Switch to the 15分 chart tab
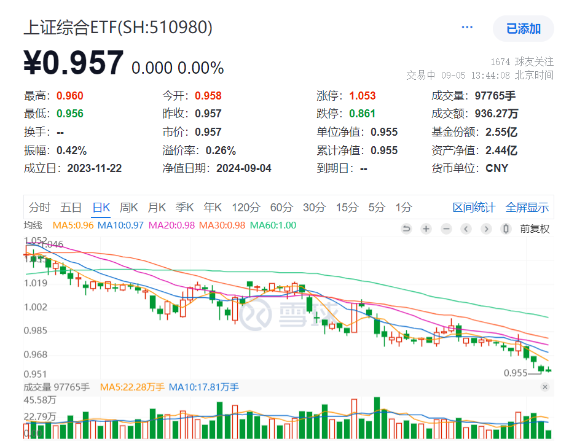 click(x=347, y=208)
